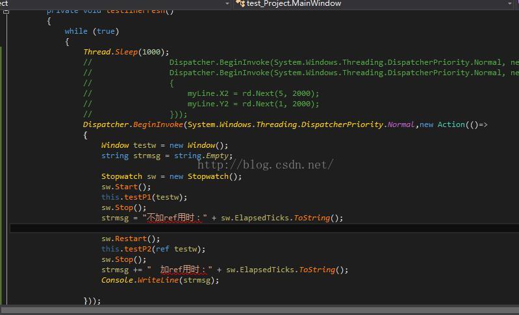
Task: Open the left navigation bar dropdown arrow
Action: point(227,4)
